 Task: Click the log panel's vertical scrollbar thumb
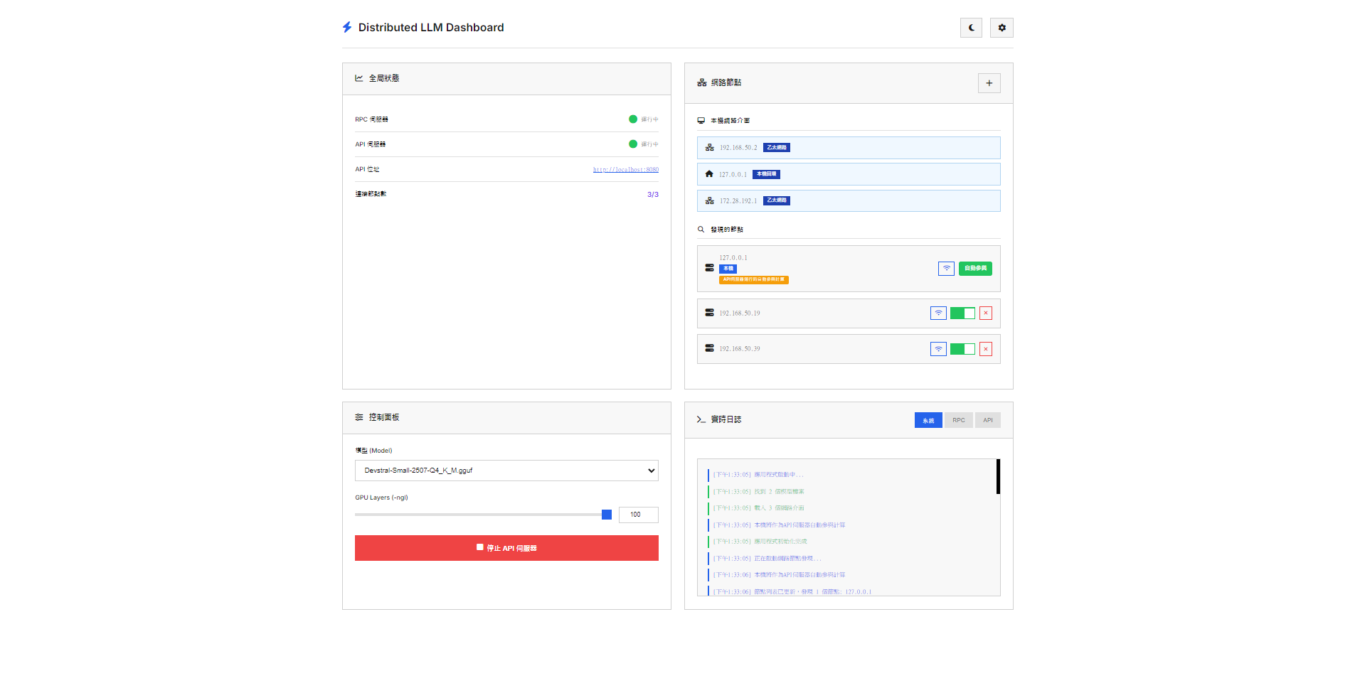998,476
